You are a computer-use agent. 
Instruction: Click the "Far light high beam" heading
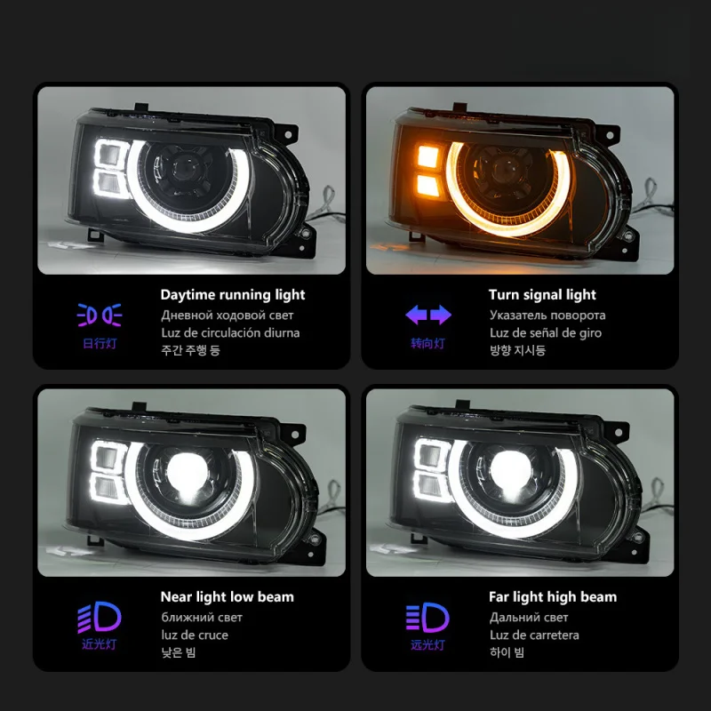[553, 597]
